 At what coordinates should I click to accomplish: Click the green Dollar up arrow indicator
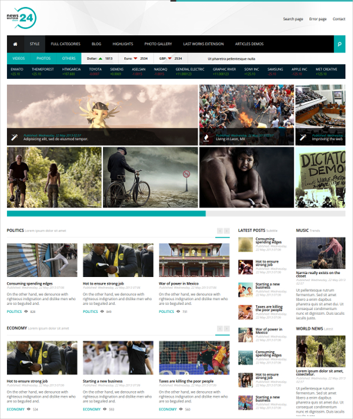[x=101, y=58]
